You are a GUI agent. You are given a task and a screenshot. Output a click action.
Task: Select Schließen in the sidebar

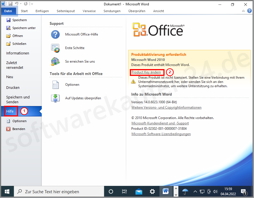click(16, 44)
